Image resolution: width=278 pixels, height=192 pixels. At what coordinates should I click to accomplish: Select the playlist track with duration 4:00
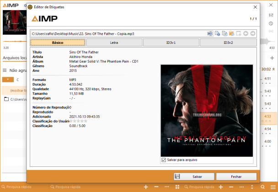click(x=267, y=143)
